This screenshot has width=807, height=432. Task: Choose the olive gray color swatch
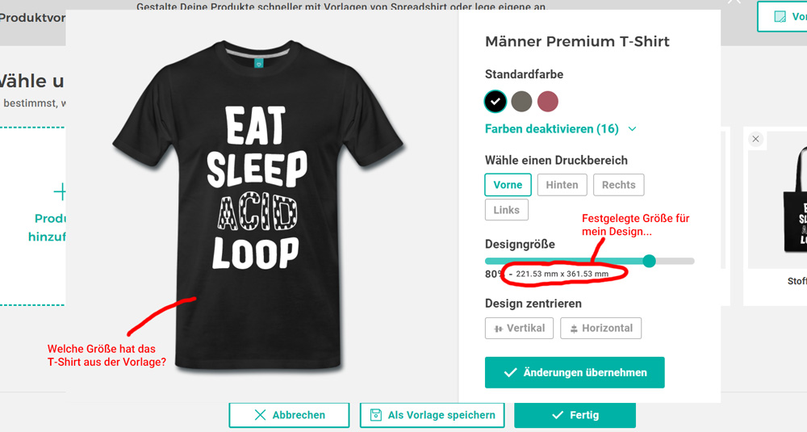tap(521, 101)
